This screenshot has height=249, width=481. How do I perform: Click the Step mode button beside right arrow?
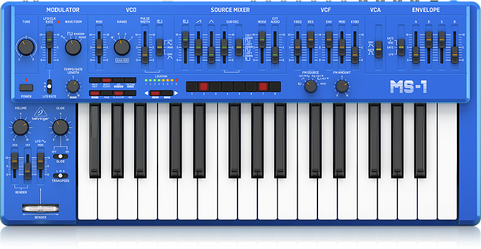(167, 93)
